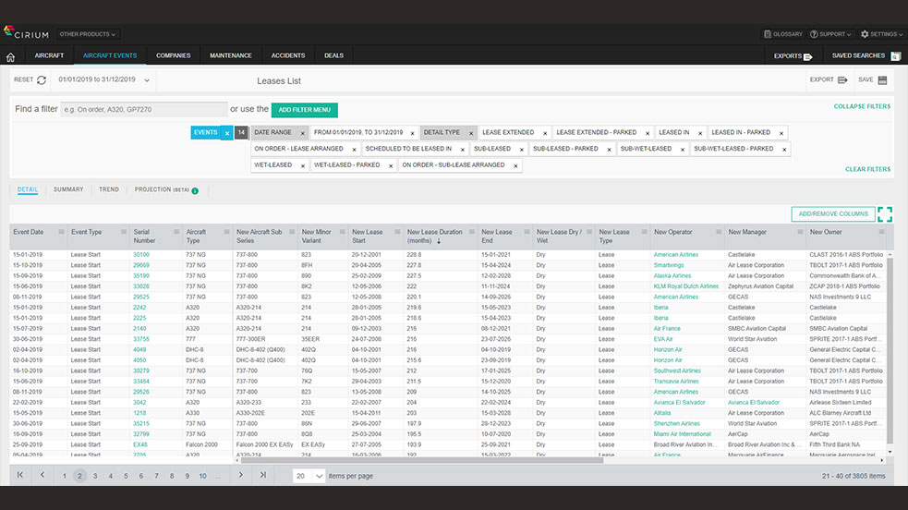Screen dimensions: 908x510
Task: Go to the last page of results
Action: (263, 475)
